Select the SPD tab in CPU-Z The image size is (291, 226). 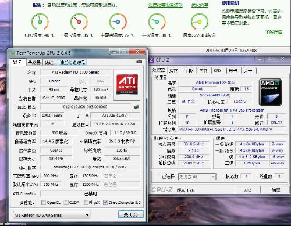coord(218,71)
